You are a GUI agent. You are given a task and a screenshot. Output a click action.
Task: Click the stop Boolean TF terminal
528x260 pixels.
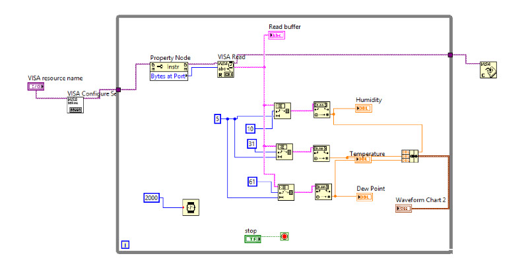[253, 239]
